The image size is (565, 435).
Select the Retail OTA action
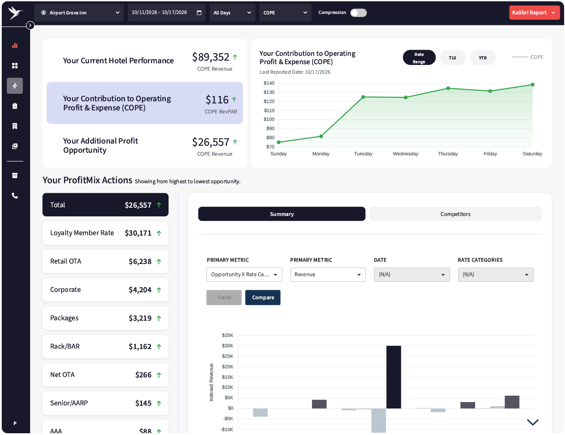tap(106, 261)
